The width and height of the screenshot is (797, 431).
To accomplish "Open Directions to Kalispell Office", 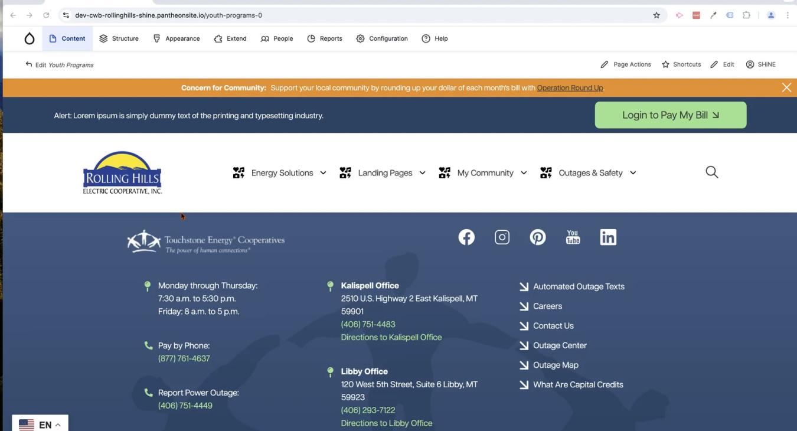I will (391, 337).
